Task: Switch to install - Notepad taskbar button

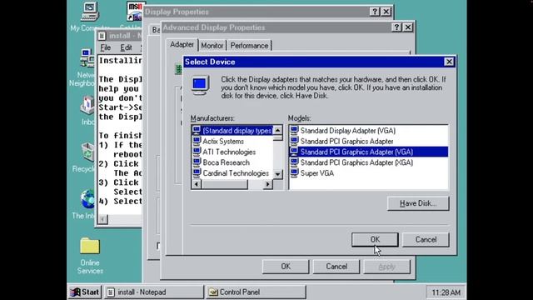Action: tap(153, 292)
